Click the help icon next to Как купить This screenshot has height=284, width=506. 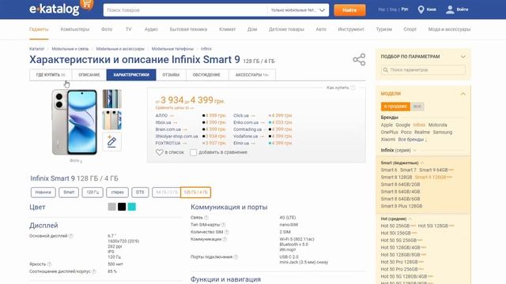tap(353, 88)
